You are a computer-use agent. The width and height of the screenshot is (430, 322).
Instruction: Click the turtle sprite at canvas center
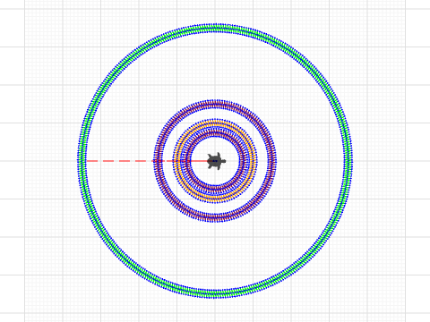click(x=217, y=161)
